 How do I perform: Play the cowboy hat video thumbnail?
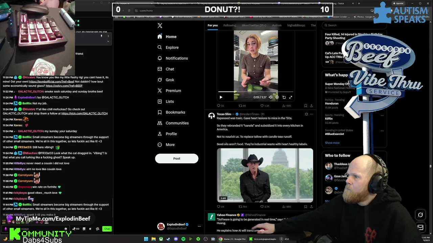pos(265,175)
